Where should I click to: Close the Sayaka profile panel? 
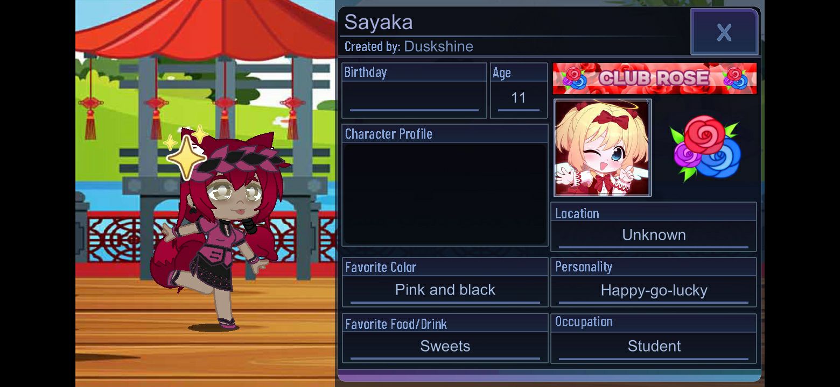(724, 32)
